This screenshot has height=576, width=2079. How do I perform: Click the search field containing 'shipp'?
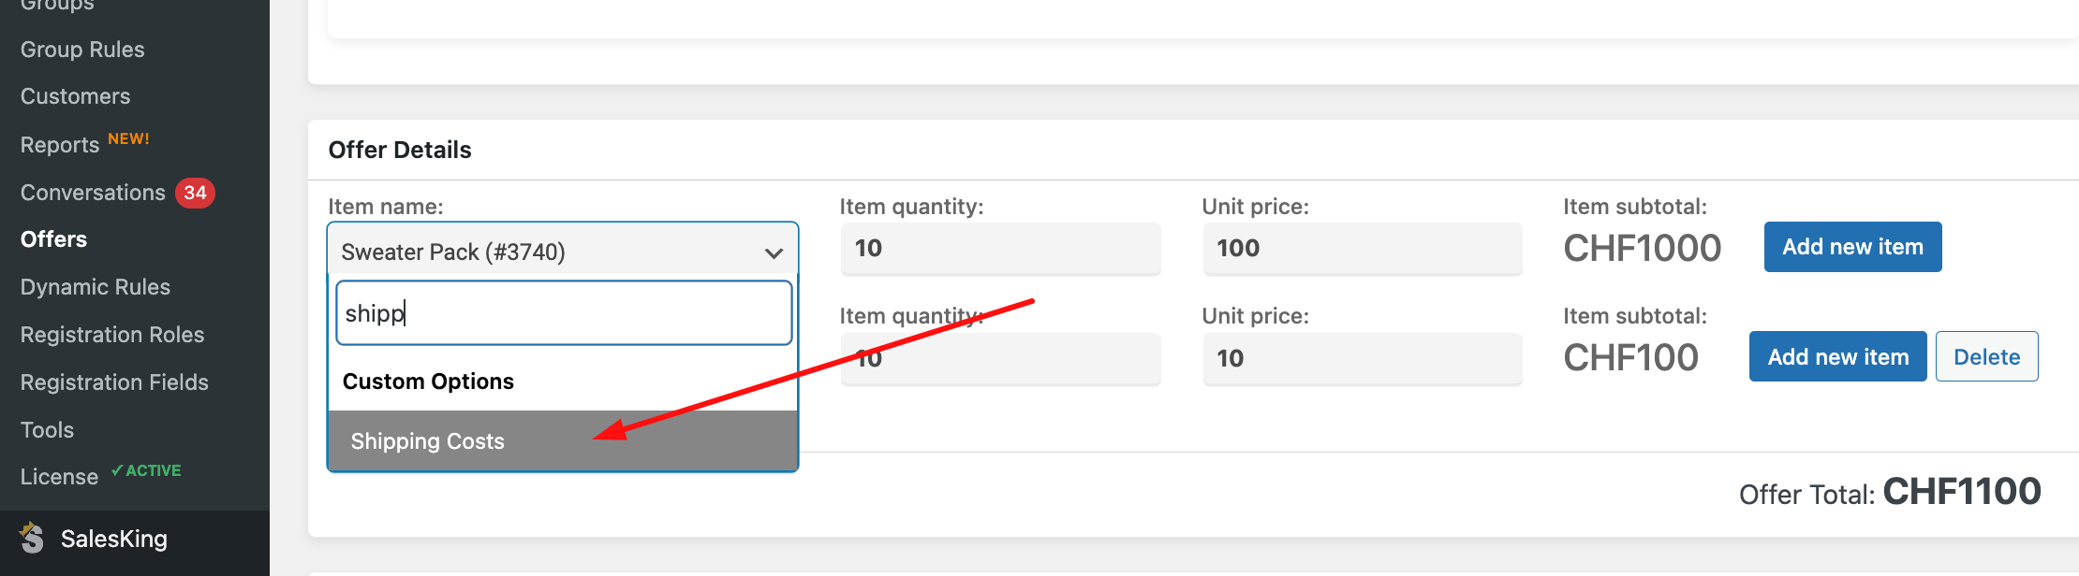click(564, 312)
